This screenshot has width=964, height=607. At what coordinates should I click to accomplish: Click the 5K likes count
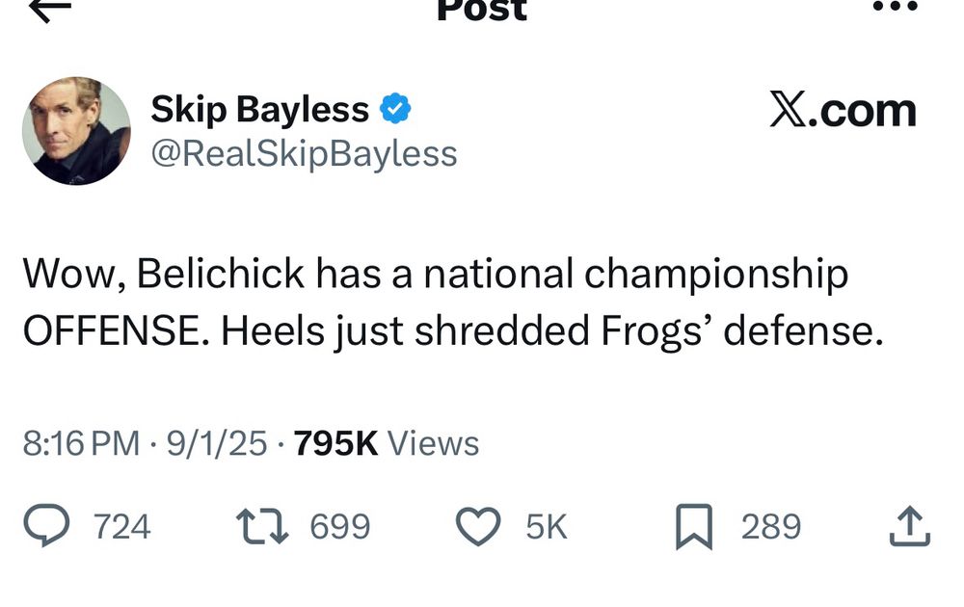(x=547, y=526)
